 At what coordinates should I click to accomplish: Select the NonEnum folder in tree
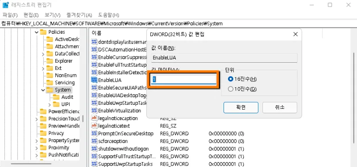(66, 76)
